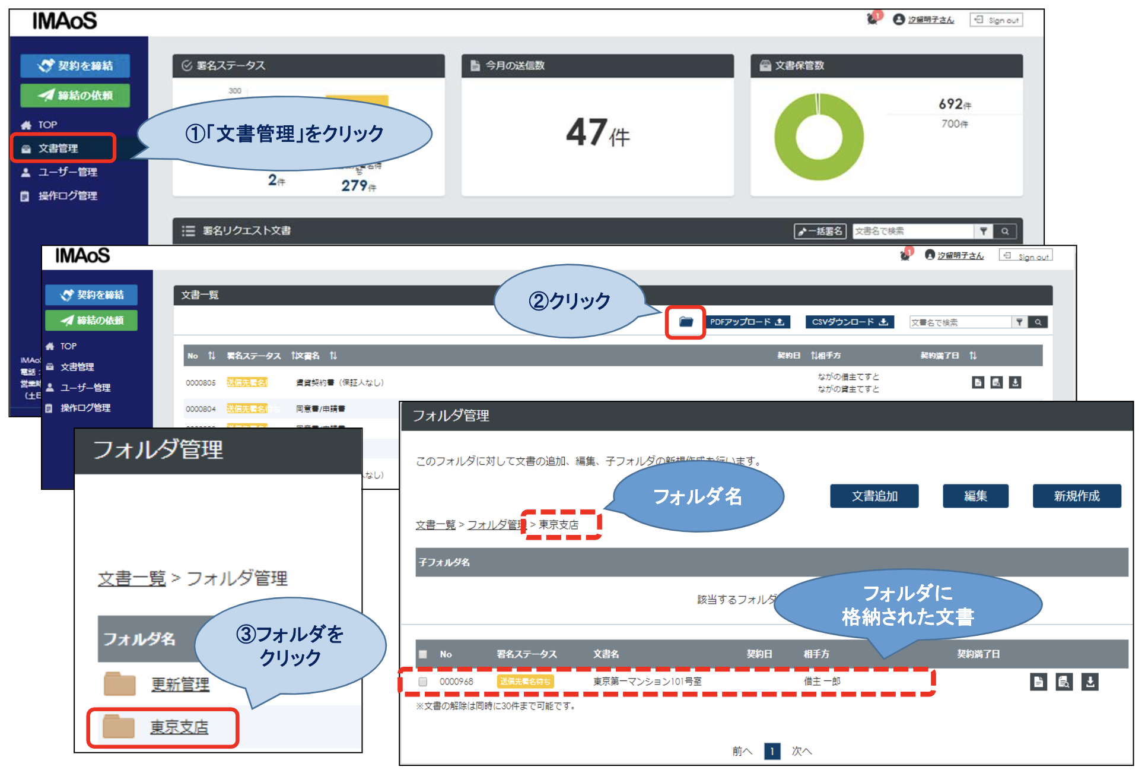Toggle sort arrows on the No column
1145x773 pixels.
click(x=211, y=356)
